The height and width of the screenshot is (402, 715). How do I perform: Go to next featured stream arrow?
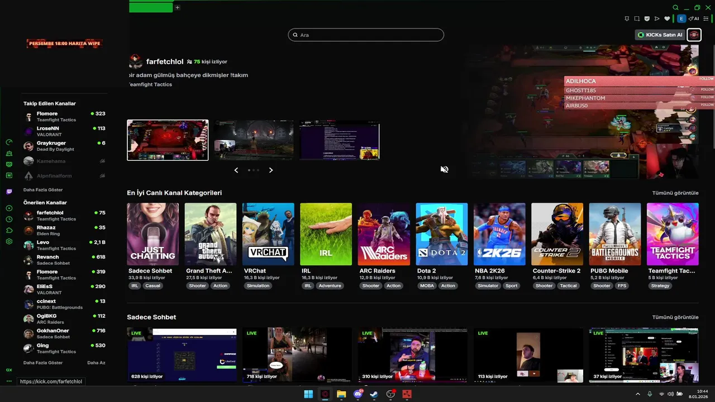pyautogui.click(x=271, y=170)
